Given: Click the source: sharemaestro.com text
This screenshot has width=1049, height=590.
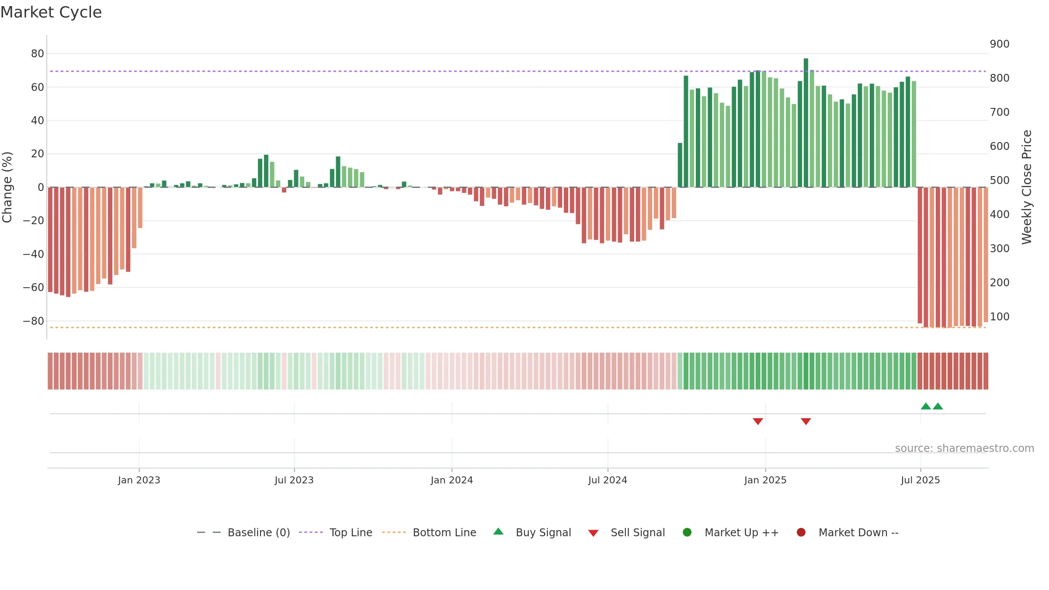Looking at the screenshot, I should click(x=965, y=448).
